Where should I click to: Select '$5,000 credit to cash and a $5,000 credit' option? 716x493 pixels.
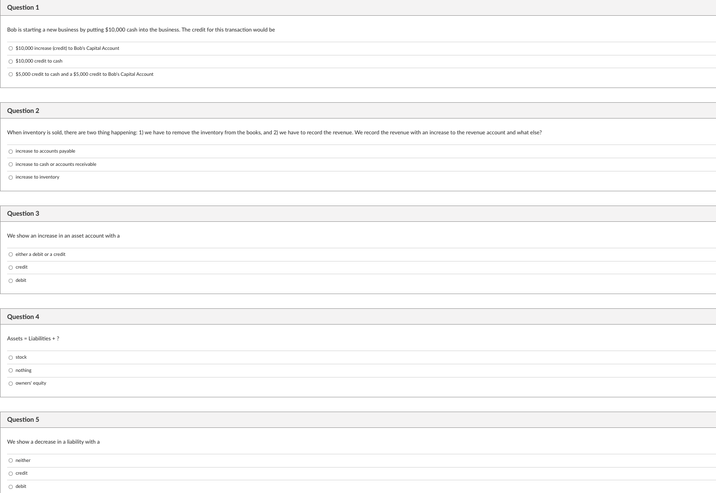tap(11, 74)
